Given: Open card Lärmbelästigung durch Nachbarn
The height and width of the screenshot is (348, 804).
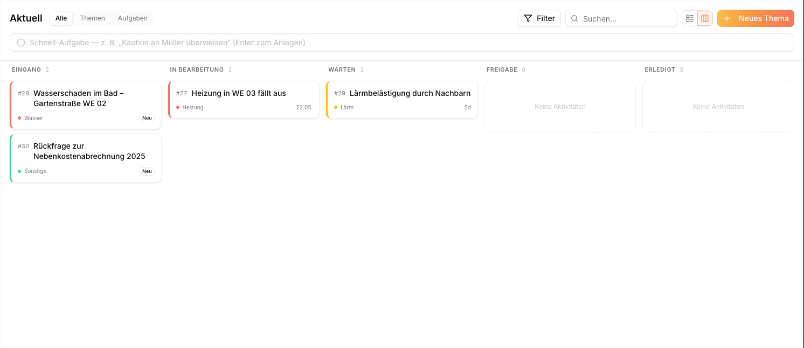Looking at the screenshot, I should 402,100.
